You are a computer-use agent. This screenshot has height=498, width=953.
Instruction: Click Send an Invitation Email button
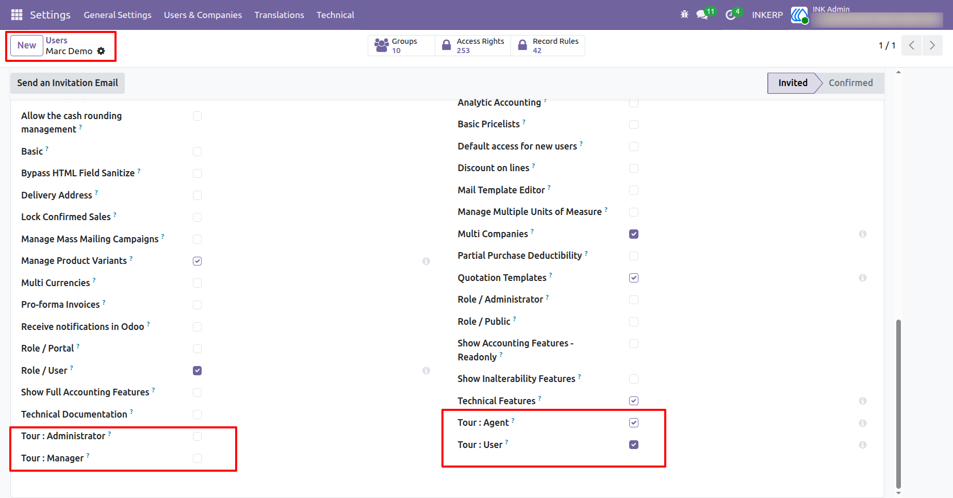68,83
